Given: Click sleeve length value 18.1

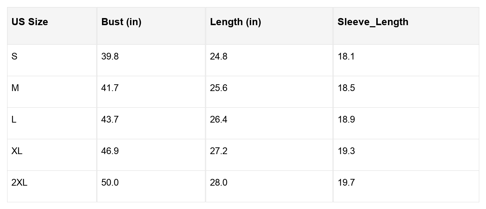Looking at the screenshot, I should click(346, 57).
